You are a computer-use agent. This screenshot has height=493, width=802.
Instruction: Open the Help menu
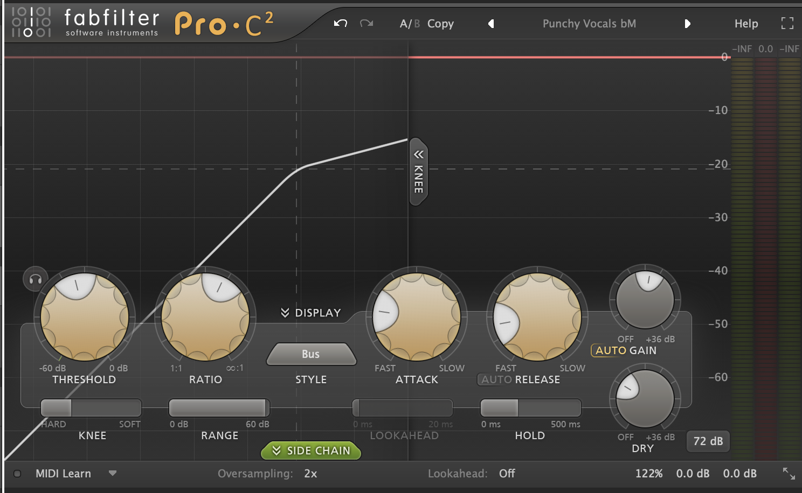point(746,24)
